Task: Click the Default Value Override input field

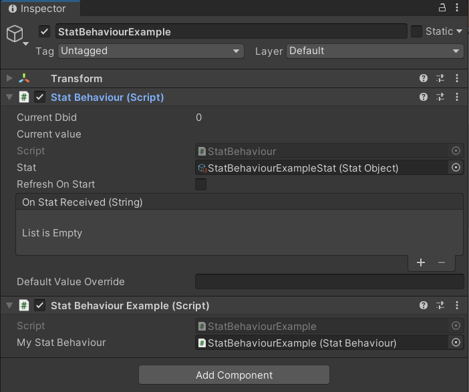Action: 329,282
